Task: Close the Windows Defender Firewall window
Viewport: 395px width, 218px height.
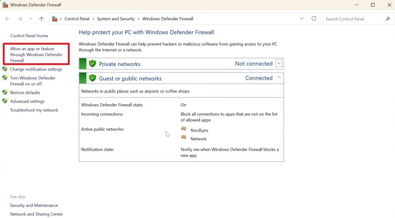Action: pyautogui.click(x=389, y=5)
